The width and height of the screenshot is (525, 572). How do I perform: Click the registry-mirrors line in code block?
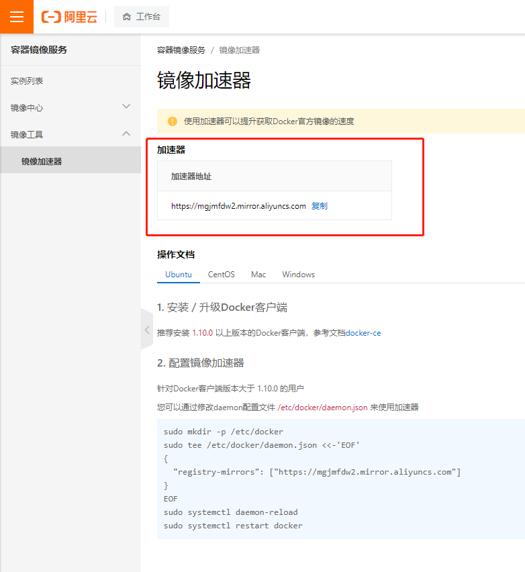[x=317, y=472]
